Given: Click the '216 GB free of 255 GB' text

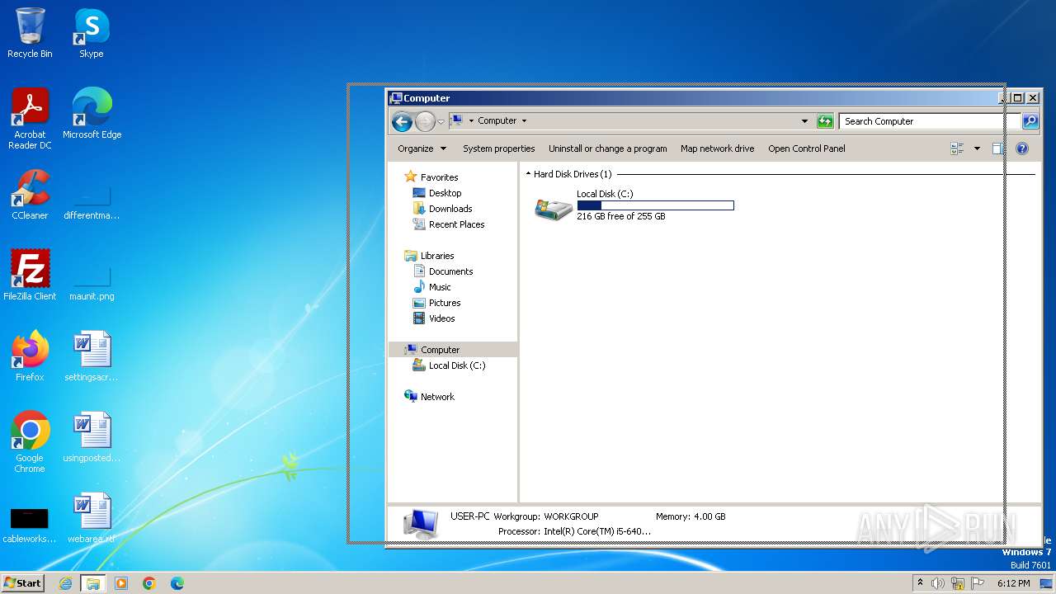Looking at the screenshot, I should (x=621, y=216).
